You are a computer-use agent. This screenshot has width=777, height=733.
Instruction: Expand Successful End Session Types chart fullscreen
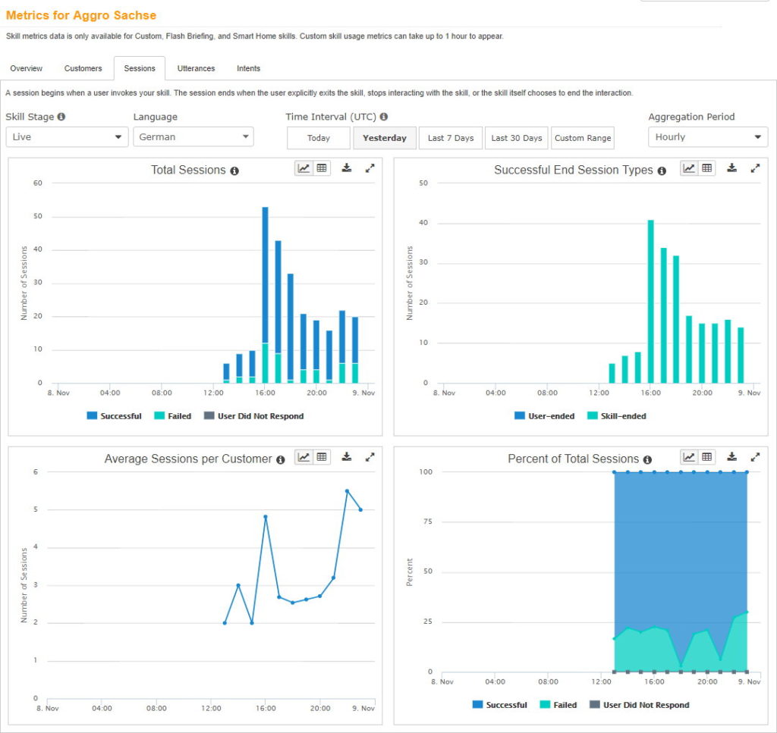[x=755, y=168]
